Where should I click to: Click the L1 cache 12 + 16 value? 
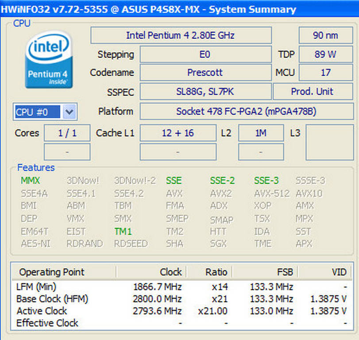(x=178, y=133)
